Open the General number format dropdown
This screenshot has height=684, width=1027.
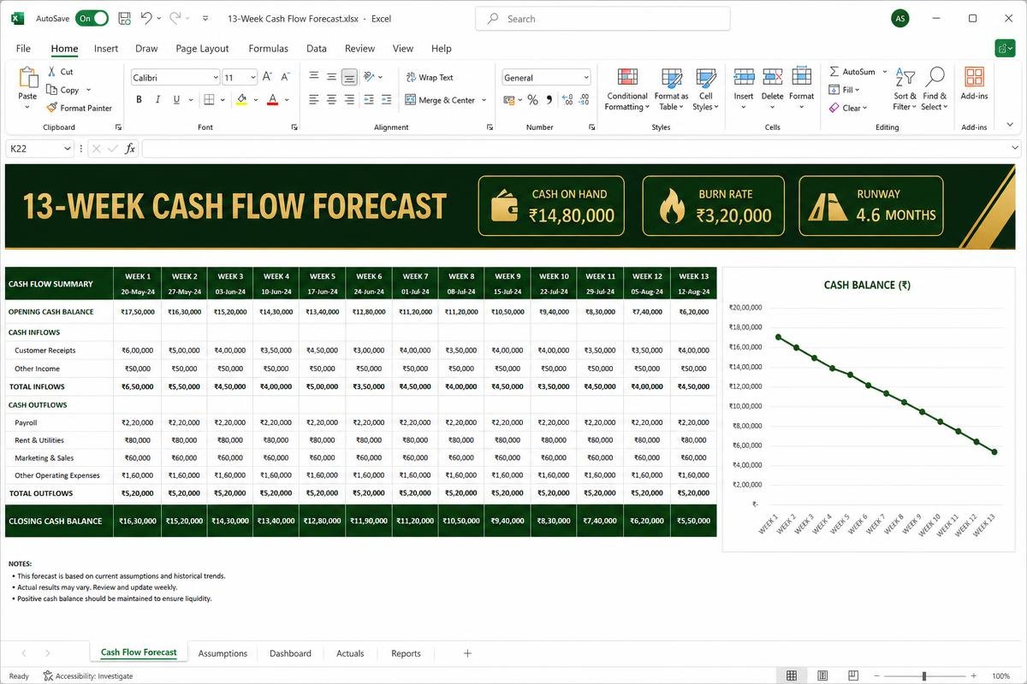tap(585, 78)
